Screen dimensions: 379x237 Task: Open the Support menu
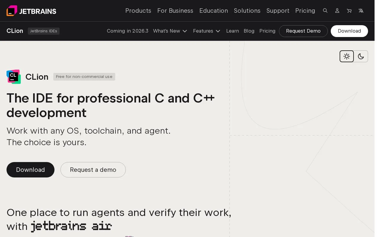coord(278,11)
